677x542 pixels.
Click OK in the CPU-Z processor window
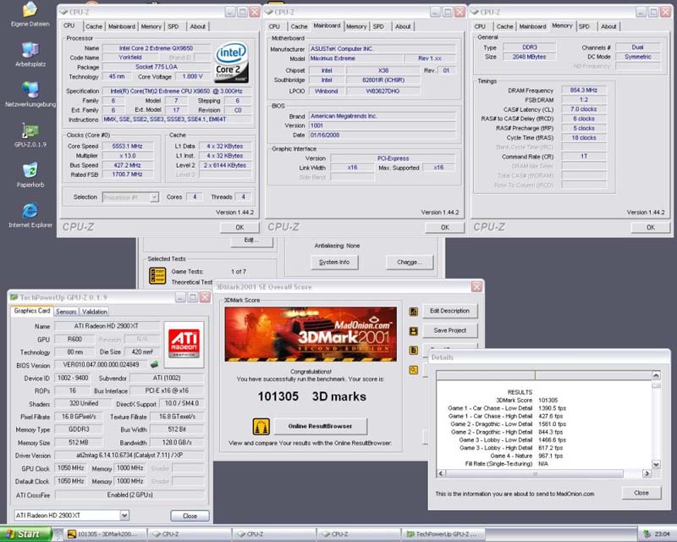239,227
